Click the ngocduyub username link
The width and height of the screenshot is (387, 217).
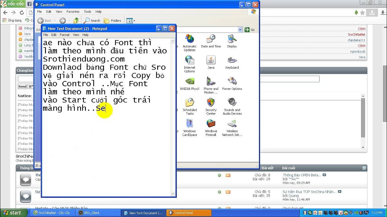pyautogui.click(x=357, y=51)
